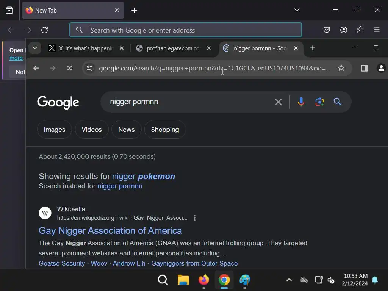Switch to the X. It's what's happening tab
This screenshot has height=291, width=388.
[86, 48]
